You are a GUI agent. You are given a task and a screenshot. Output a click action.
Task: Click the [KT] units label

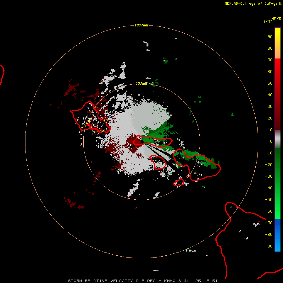(268, 22)
